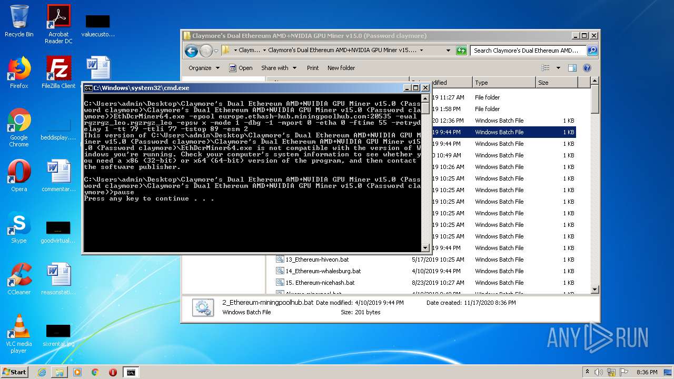Open Firefox desktop shortcut
674x379 pixels.
[19, 73]
